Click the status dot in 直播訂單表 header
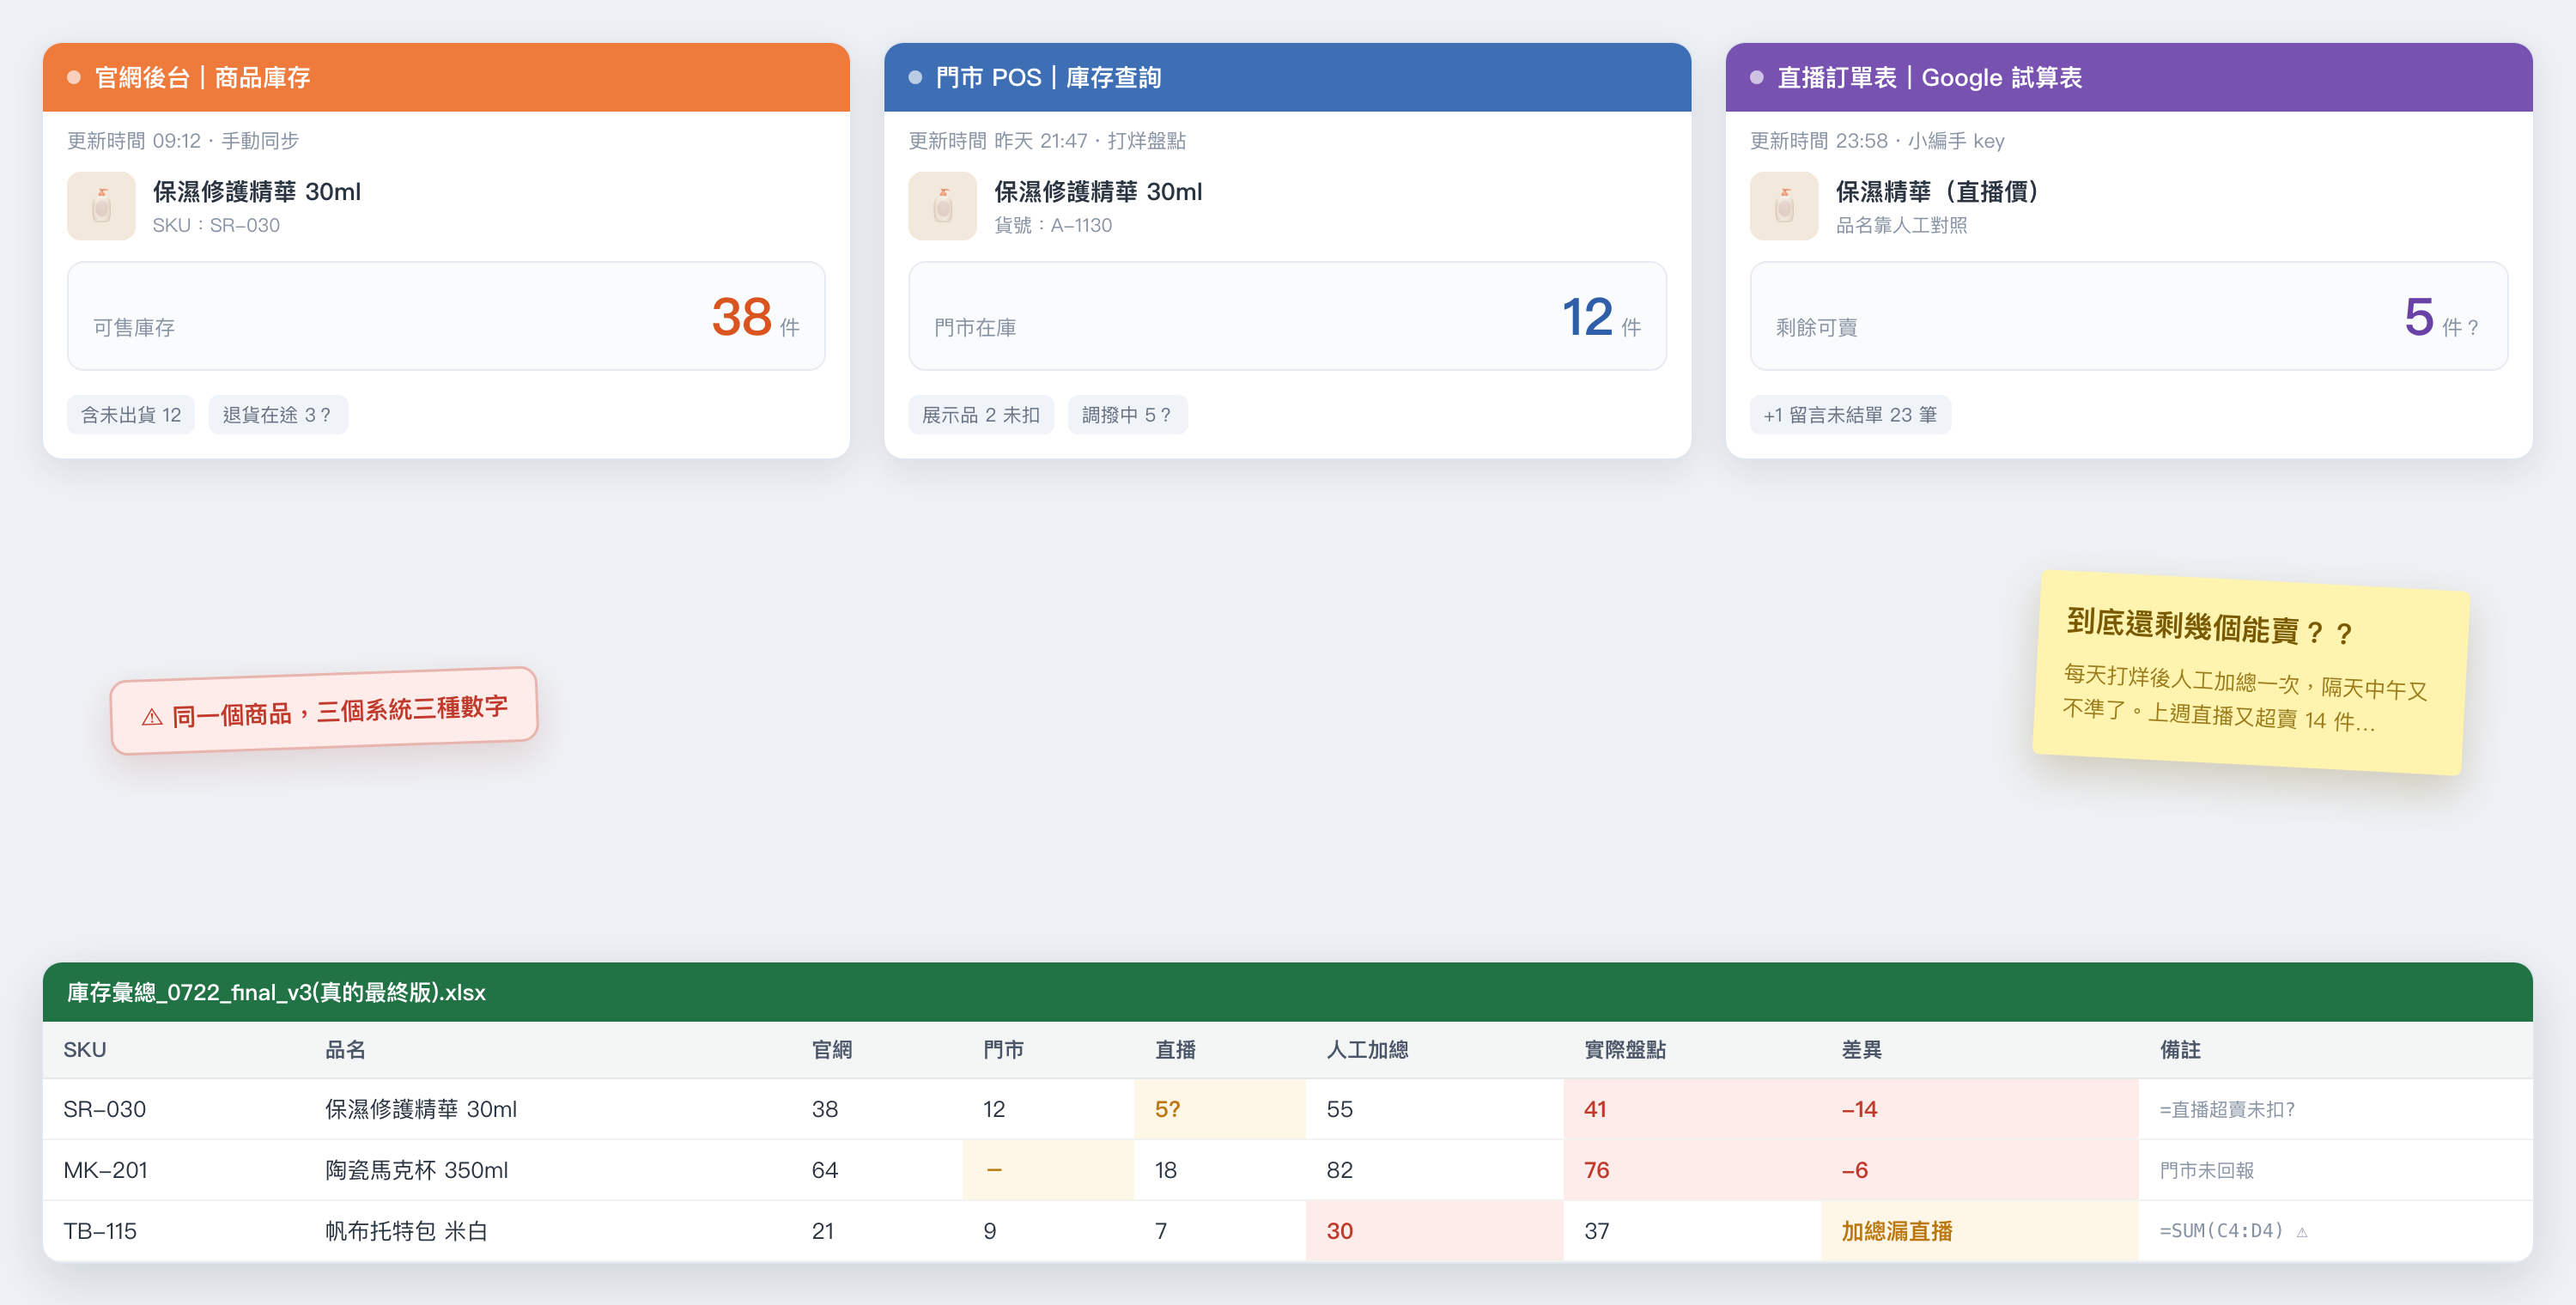Image resolution: width=2576 pixels, height=1305 pixels. (1757, 77)
